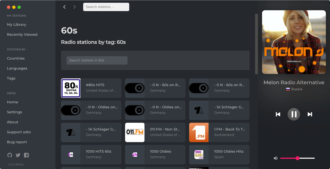
Task: Open the GitHub icon link
Action: [10, 155]
